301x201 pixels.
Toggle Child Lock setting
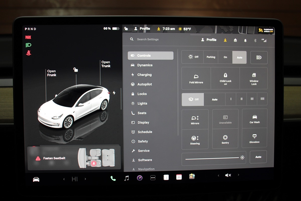click(x=225, y=78)
